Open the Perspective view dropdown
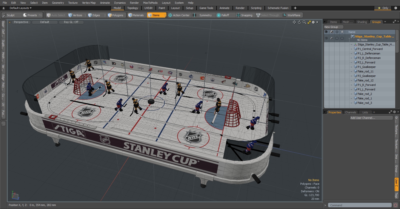400x209 pixels. coord(21,22)
